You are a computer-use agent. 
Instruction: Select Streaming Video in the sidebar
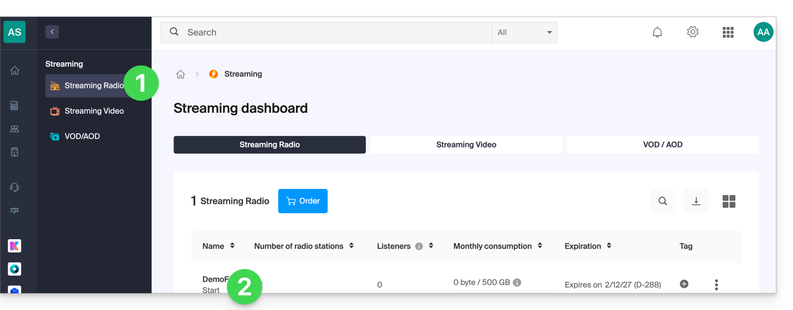point(95,111)
